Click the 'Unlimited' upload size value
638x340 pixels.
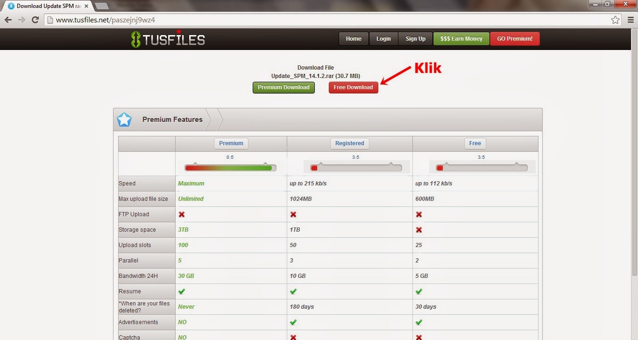coord(191,199)
